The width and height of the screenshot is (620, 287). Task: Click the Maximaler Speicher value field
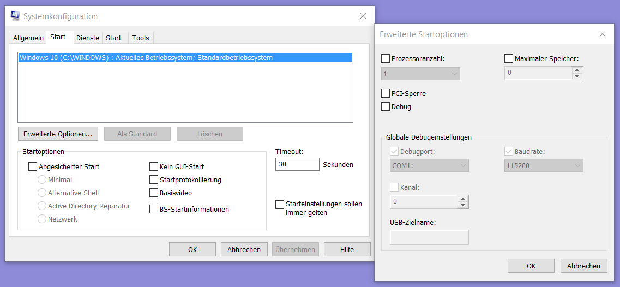539,73
